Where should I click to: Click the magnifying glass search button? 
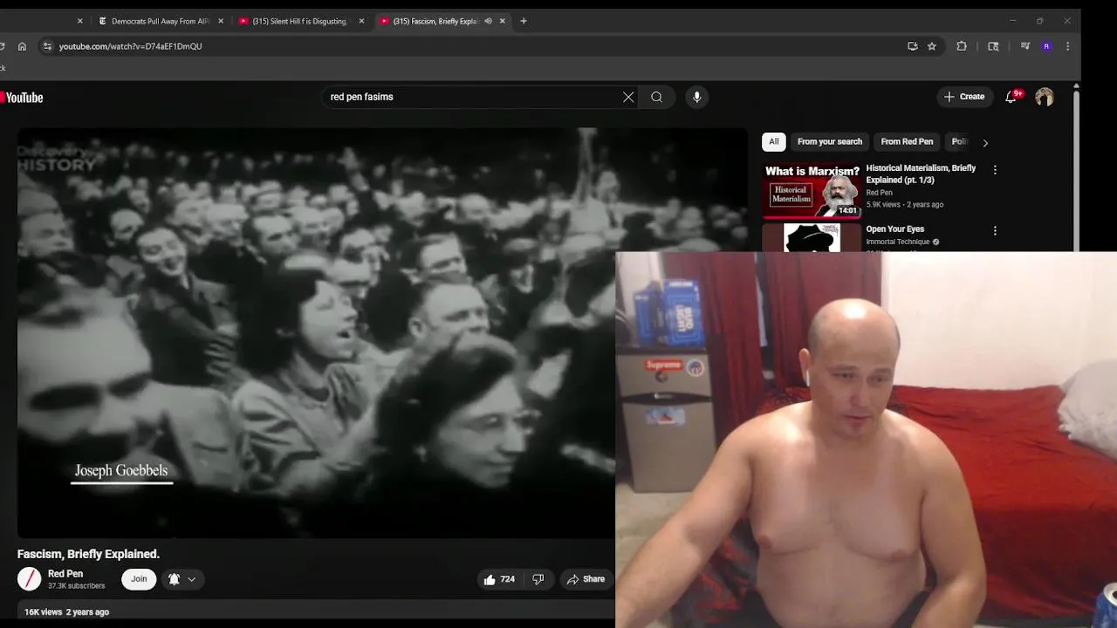point(656,97)
